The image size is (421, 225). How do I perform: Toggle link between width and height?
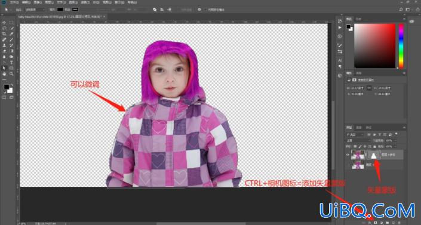point(369,88)
